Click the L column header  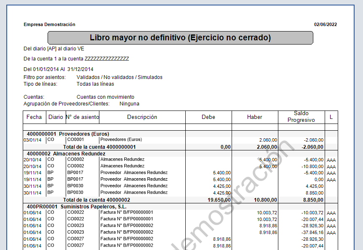(x=331, y=117)
